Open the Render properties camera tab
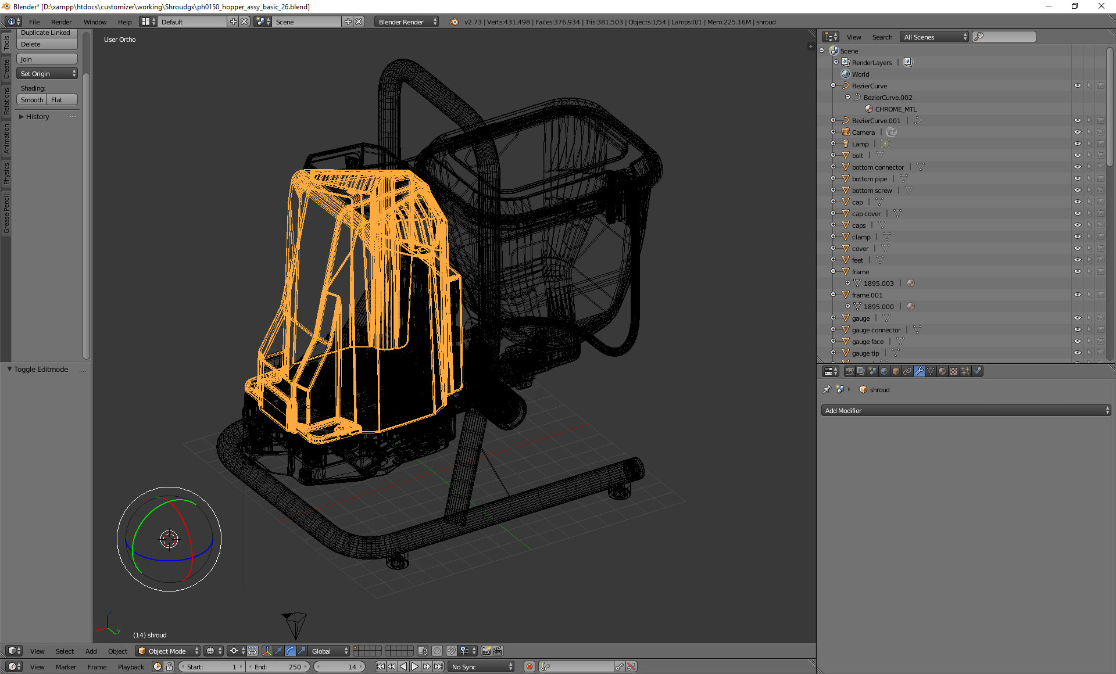This screenshot has height=674, width=1116. click(x=849, y=371)
